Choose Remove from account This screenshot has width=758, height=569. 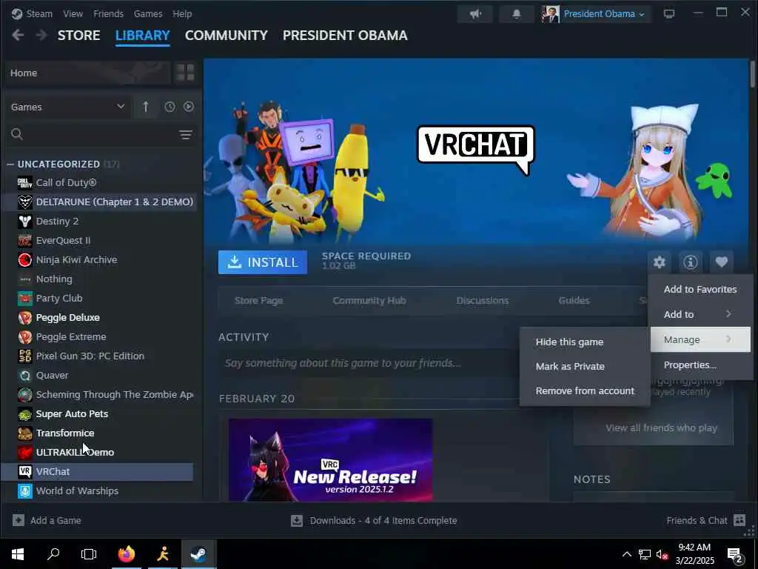point(585,391)
